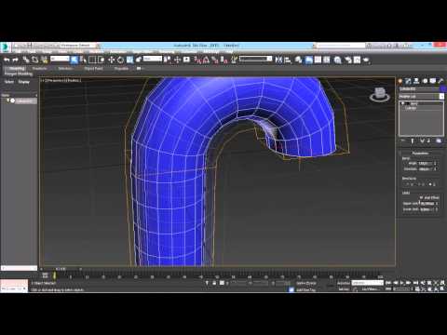
Task: Switch to the Hierarchy command panel tab
Action: pyautogui.click(x=416, y=81)
